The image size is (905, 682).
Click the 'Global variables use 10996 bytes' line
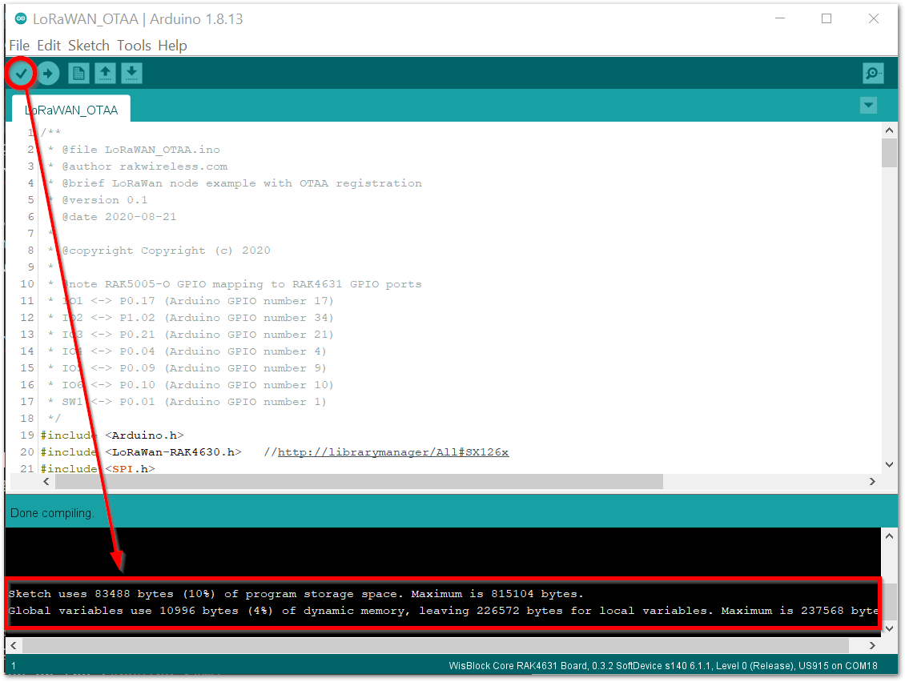click(443, 611)
